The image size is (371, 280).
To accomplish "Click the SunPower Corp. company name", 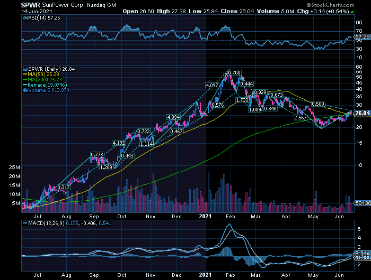I will pyautogui.click(x=63, y=5).
